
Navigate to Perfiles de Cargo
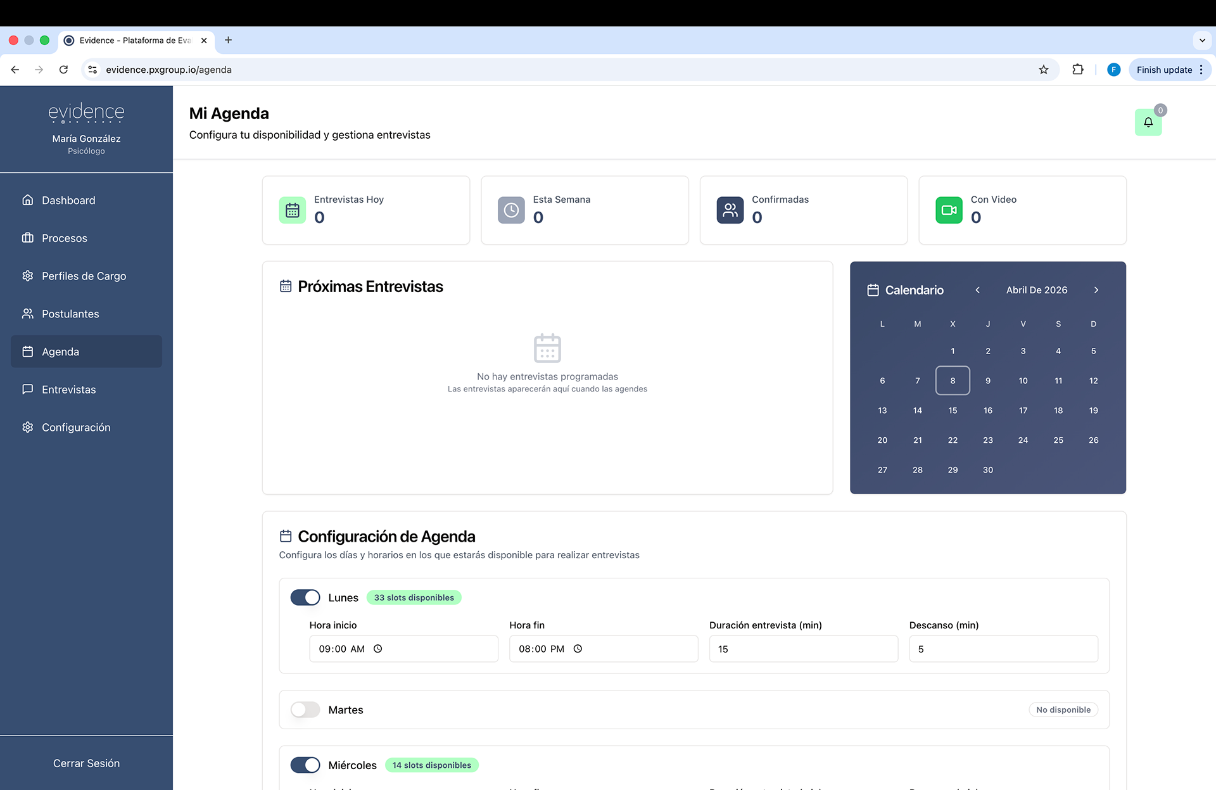[84, 276]
